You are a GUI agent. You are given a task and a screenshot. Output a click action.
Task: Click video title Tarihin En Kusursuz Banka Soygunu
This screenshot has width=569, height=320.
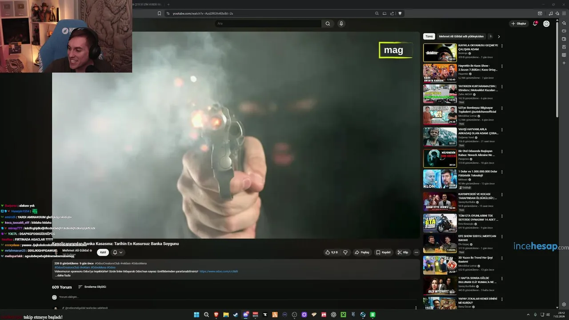pos(146,244)
